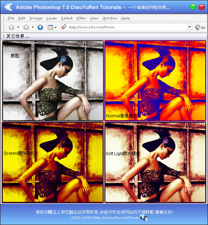208x225 pixels.
Task: Expand the views icon dropdown arrow
Action: coord(55,27)
